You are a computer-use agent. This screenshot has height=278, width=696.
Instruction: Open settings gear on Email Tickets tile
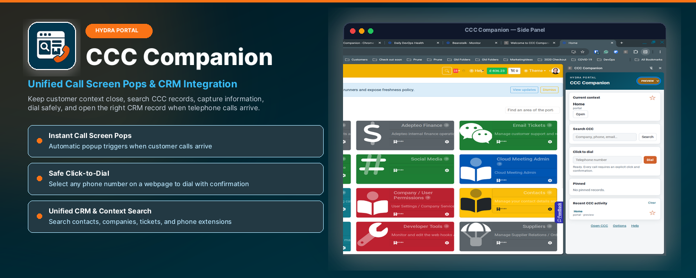pyautogui.click(x=550, y=141)
